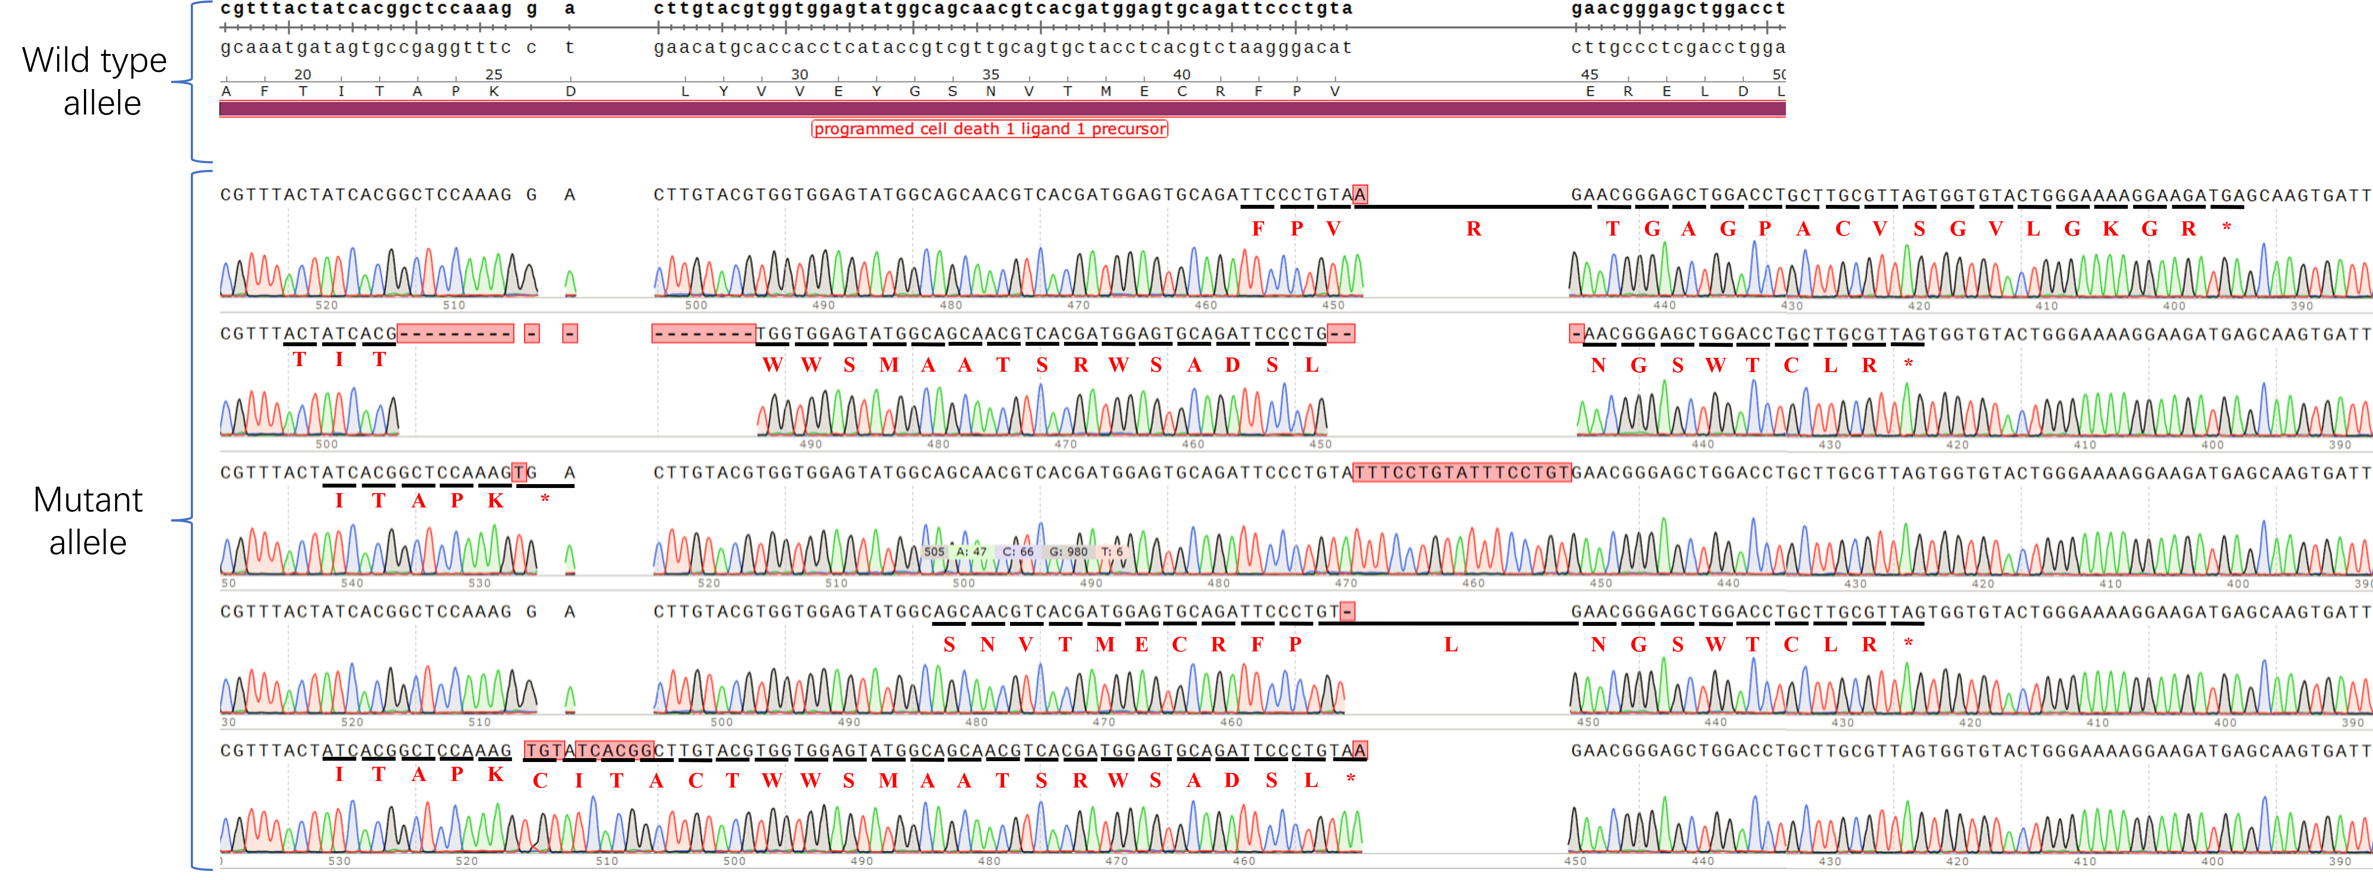Click the red FPV amino acid annotation in first trace
Viewport: 2373px width, 880px height.
(x=1295, y=228)
